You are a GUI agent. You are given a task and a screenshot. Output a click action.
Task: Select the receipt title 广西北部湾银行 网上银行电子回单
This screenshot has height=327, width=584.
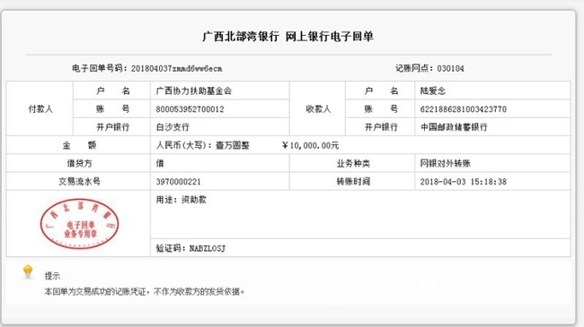pyautogui.click(x=288, y=37)
